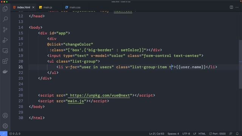The image size is (242, 136).
Task: Click "form-control text-center" class value
Action: click(171, 56)
